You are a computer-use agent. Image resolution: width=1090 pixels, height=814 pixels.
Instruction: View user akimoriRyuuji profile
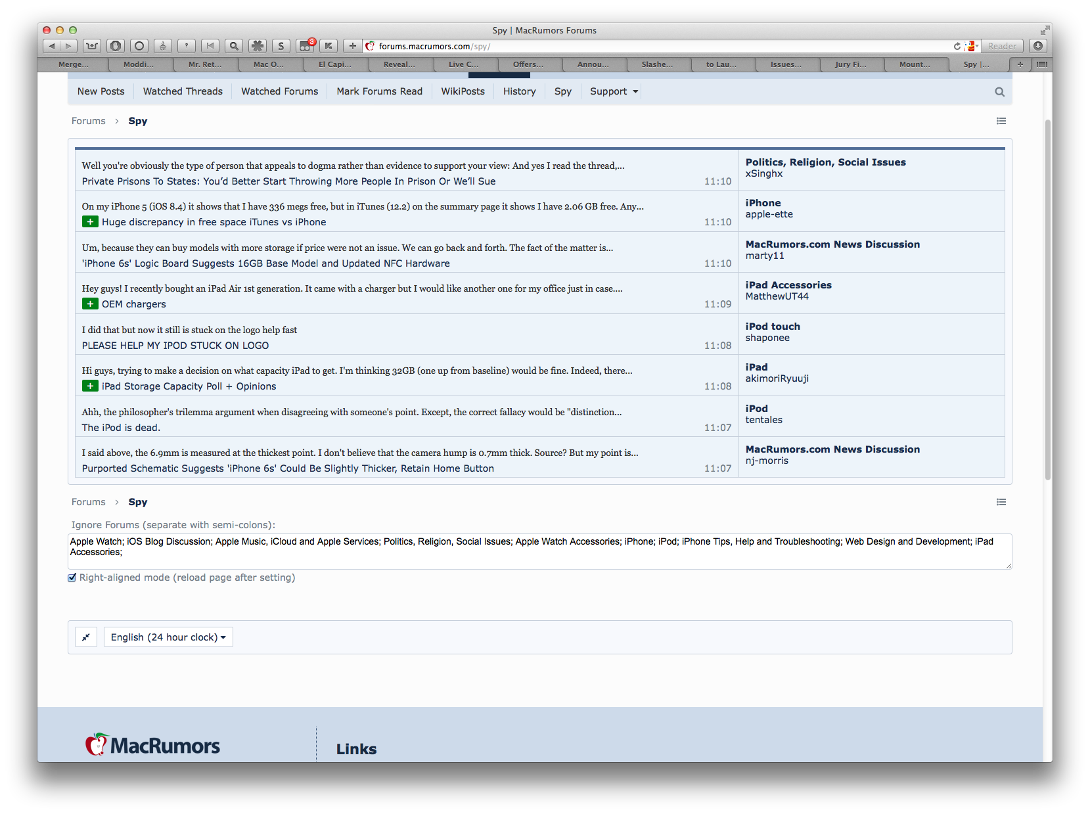tap(777, 379)
